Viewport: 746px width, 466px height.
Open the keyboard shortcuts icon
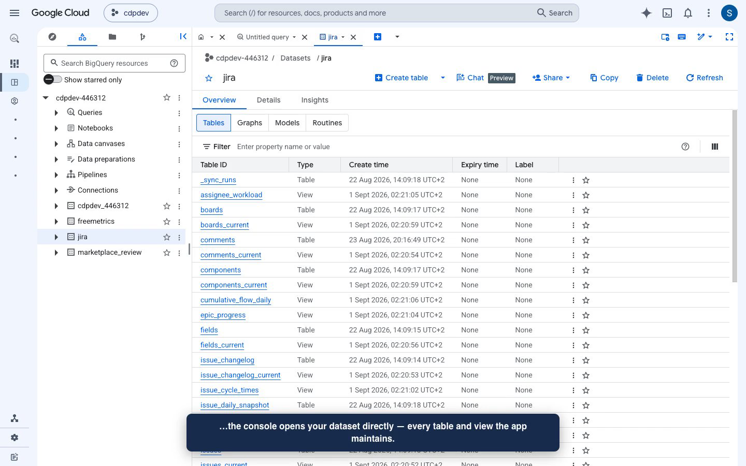coord(682,37)
